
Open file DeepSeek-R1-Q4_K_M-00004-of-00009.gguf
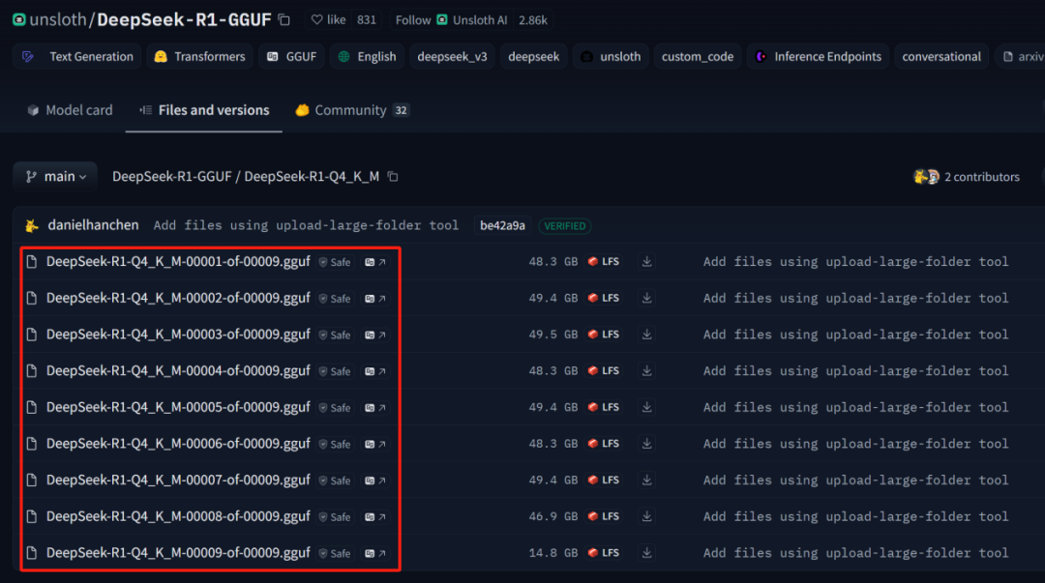pos(178,370)
